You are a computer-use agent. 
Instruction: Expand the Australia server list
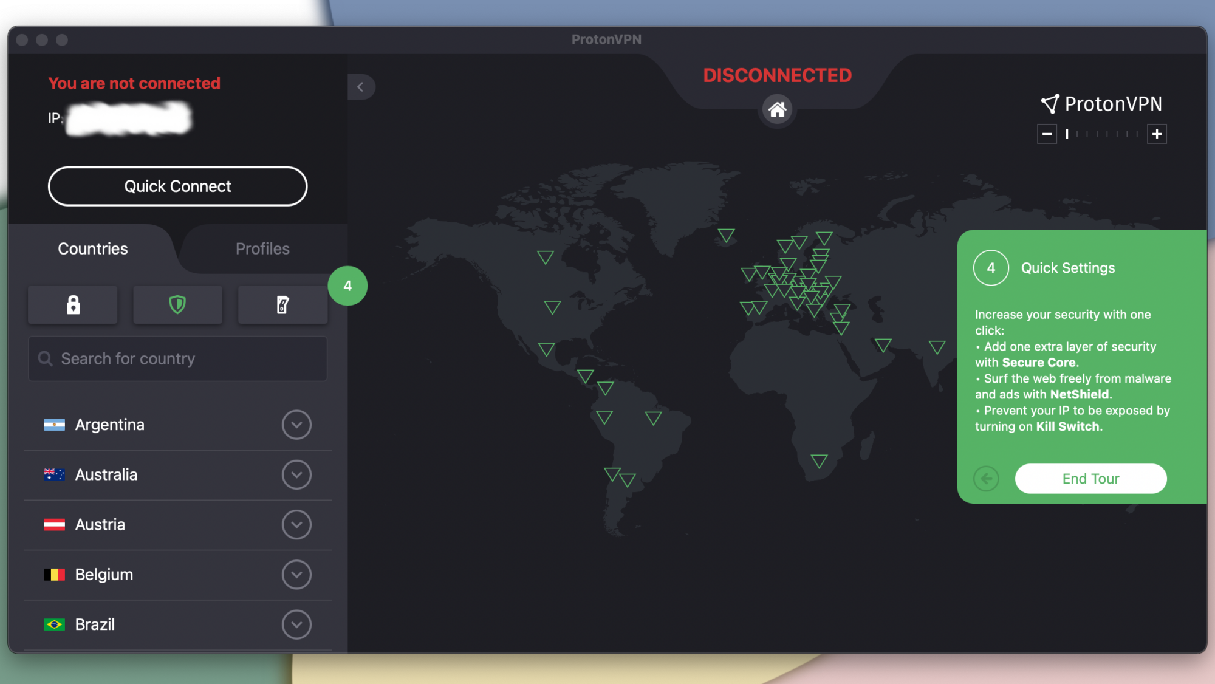pyautogui.click(x=296, y=474)
